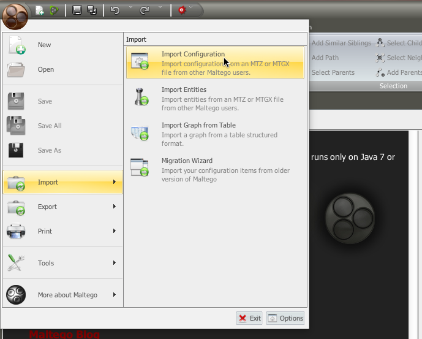Expand the Tools submenu

pos(62,263)
